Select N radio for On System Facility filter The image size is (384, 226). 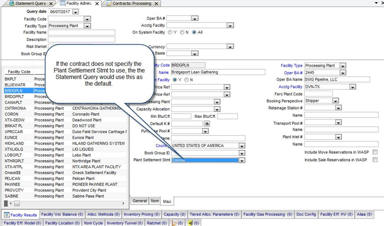182,32
